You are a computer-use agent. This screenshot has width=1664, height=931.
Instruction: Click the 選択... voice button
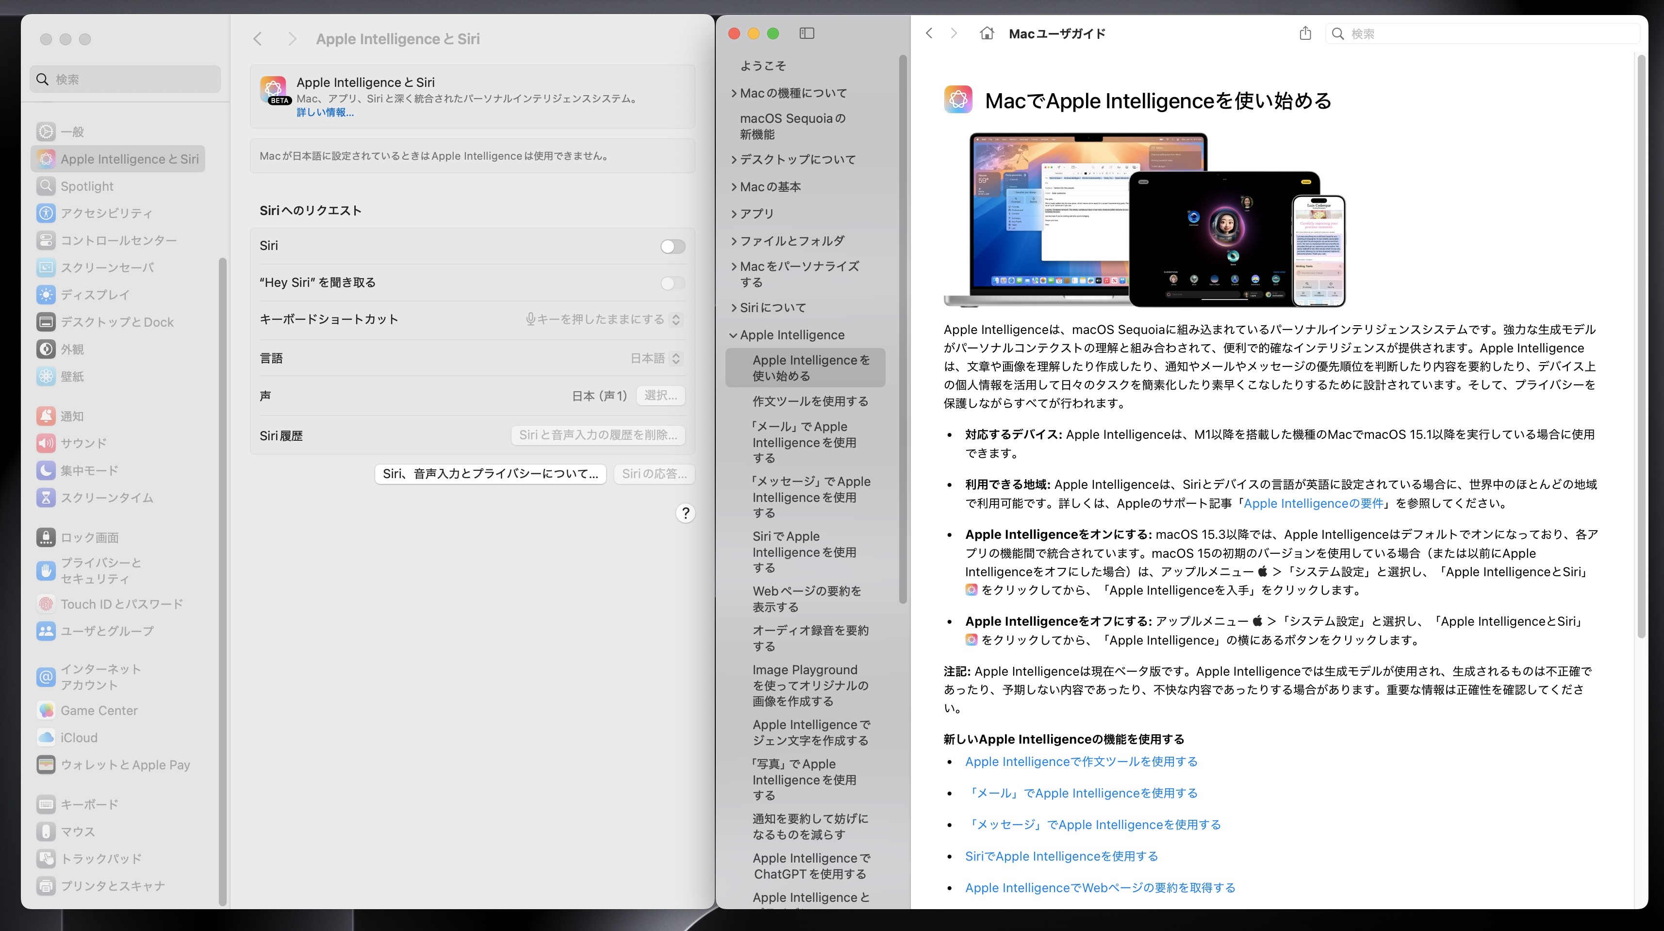pyautogui.click(x=660, y=396)
